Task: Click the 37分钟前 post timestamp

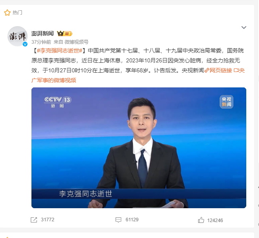Action: pyautogui.click(x=41, y=42)
